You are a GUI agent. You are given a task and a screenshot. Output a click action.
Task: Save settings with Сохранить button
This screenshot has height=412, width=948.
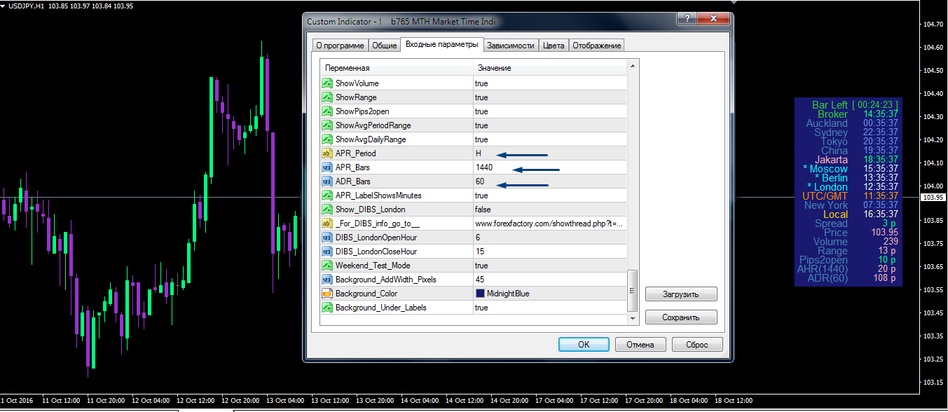click(x=681, y=317)
